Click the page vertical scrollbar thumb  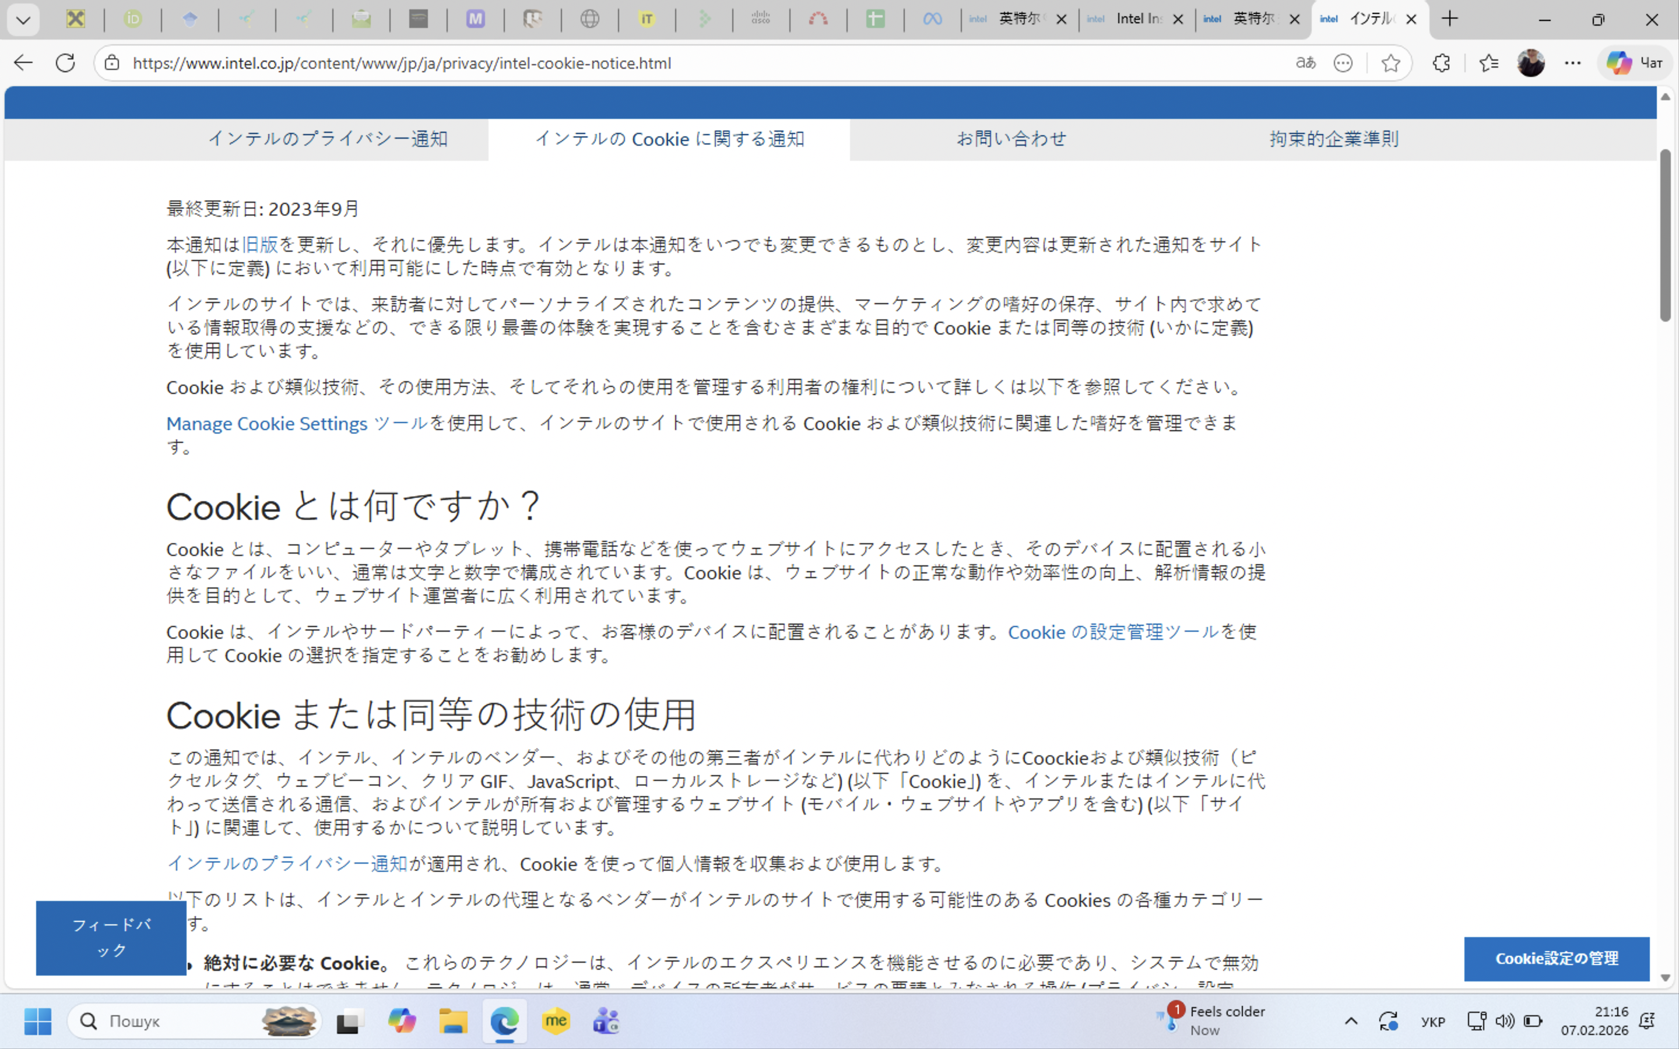[x=1665, y=236]
